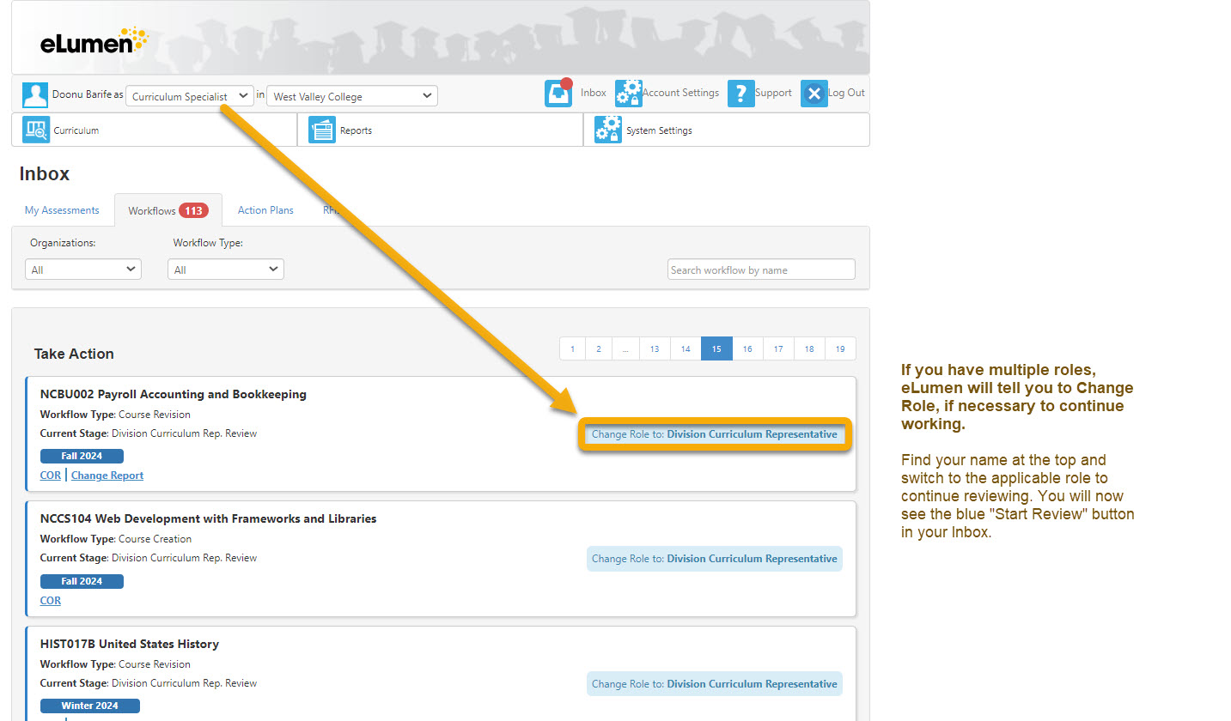1231x721 pixels.
Task: Click Change Role button for NCBU002 Payroll Accounting
Action: [715, 434]
